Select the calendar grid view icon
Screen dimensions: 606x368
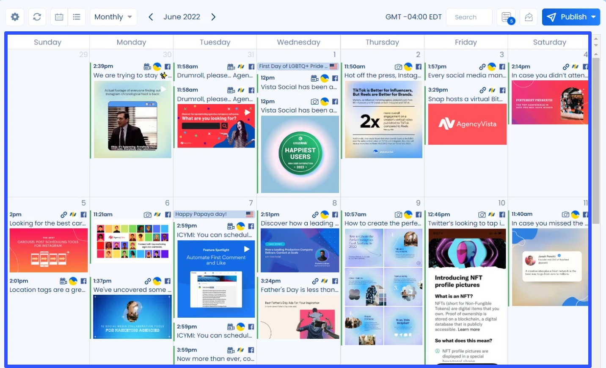[x=59, y=17]
